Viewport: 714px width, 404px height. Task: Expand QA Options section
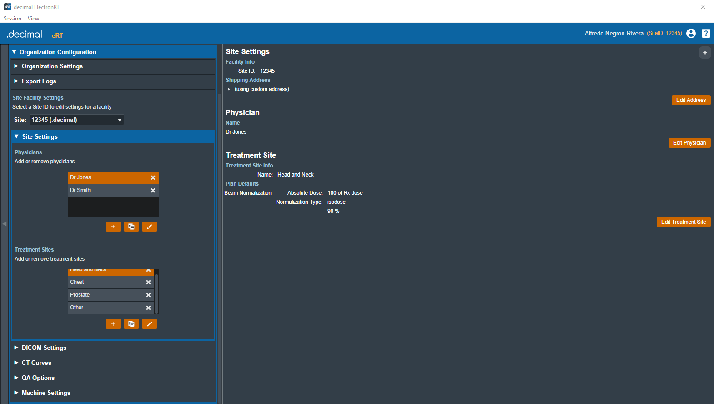[x=113, y=378]
